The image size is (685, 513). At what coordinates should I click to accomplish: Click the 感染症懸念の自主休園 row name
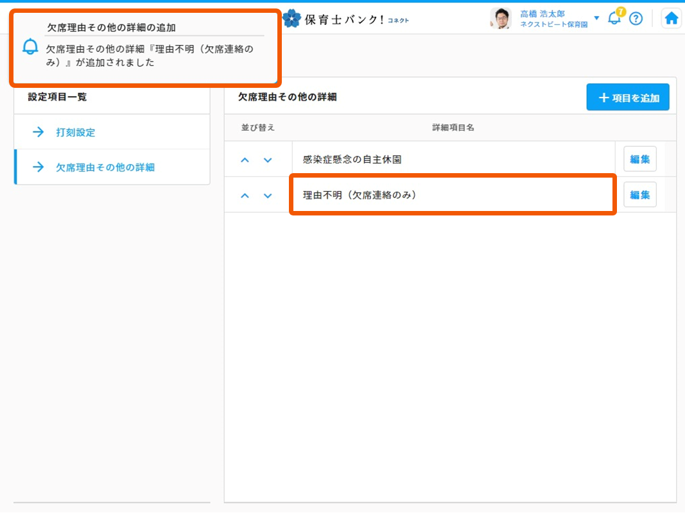(352, 160)
